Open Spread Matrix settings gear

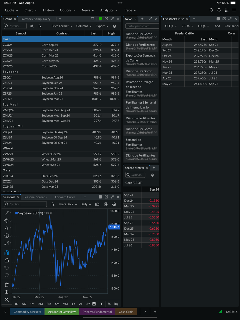(153, 175)
